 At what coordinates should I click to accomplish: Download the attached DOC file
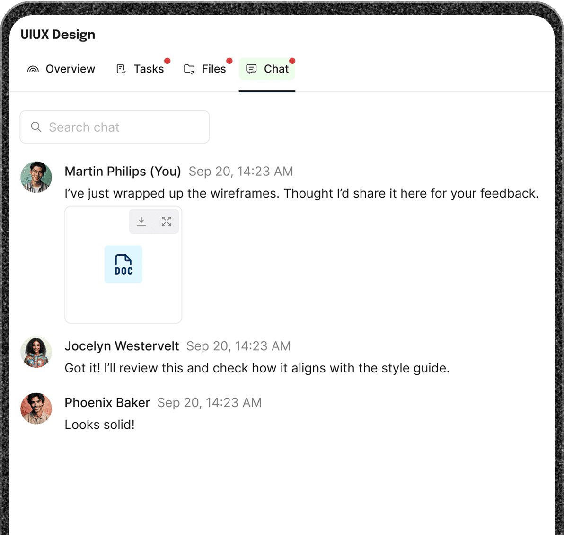141,221
